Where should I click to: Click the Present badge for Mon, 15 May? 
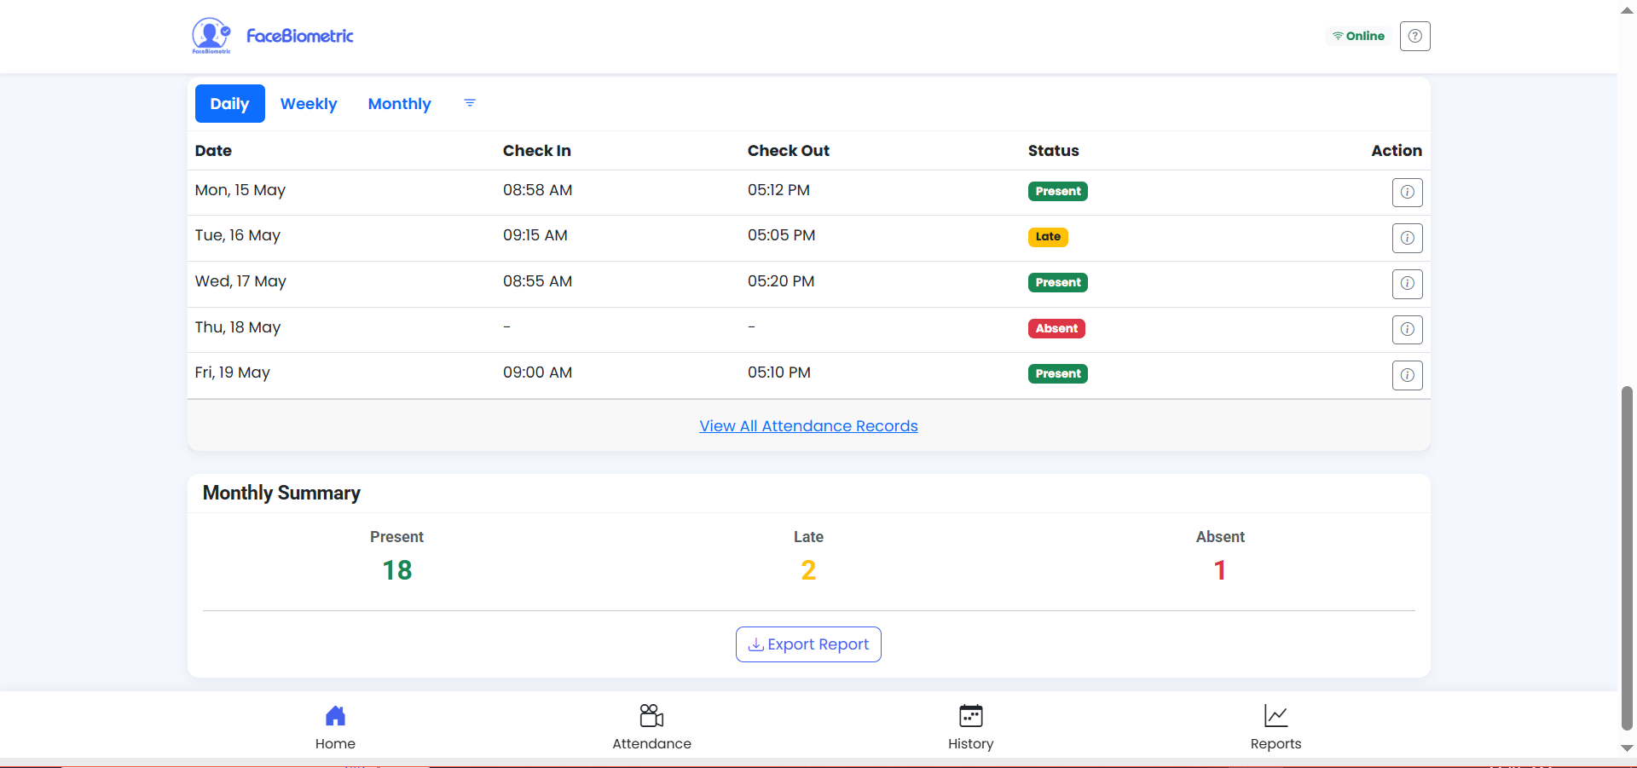1057,191
